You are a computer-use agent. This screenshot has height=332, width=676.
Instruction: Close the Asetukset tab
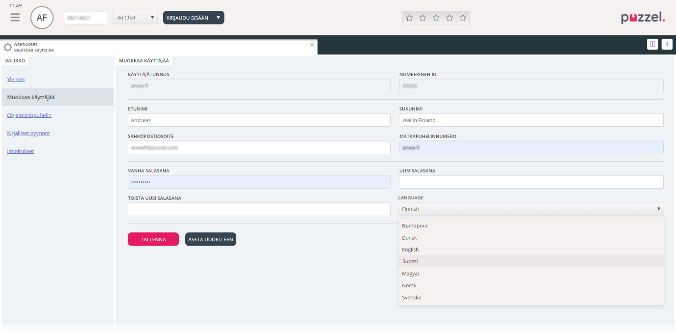312,45
